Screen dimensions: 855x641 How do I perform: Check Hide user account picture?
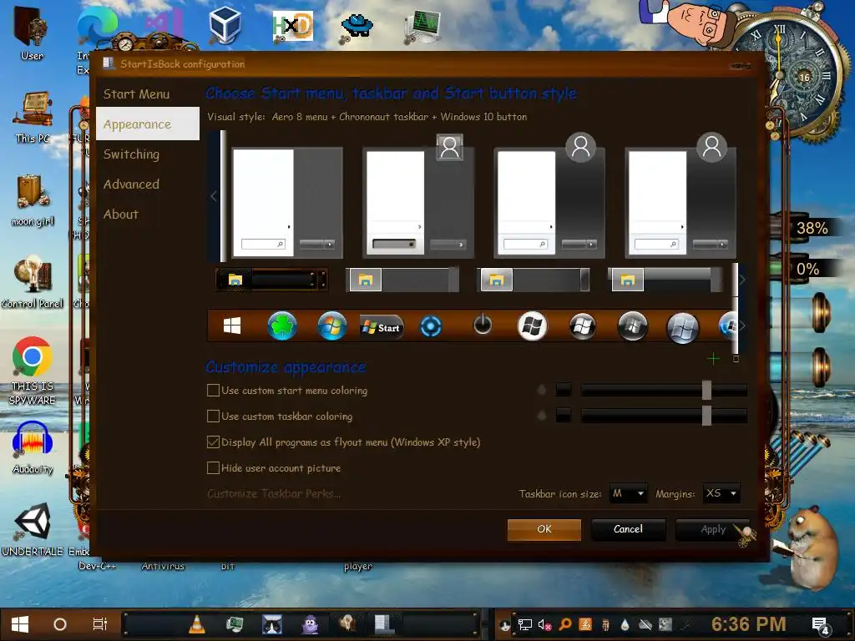(274, 468)
